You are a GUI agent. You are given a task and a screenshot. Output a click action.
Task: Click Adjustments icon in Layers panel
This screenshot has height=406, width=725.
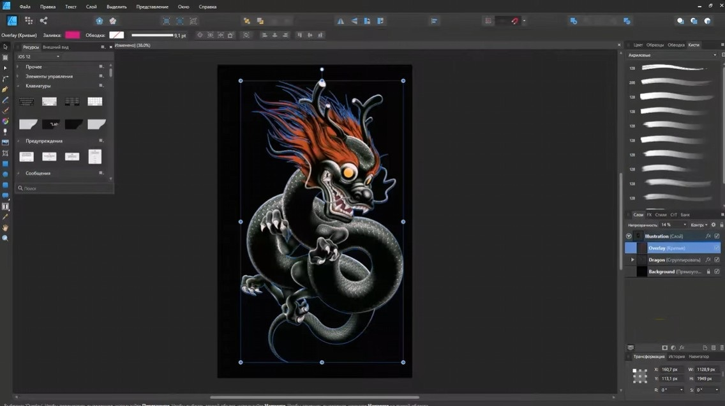point(673,348)
